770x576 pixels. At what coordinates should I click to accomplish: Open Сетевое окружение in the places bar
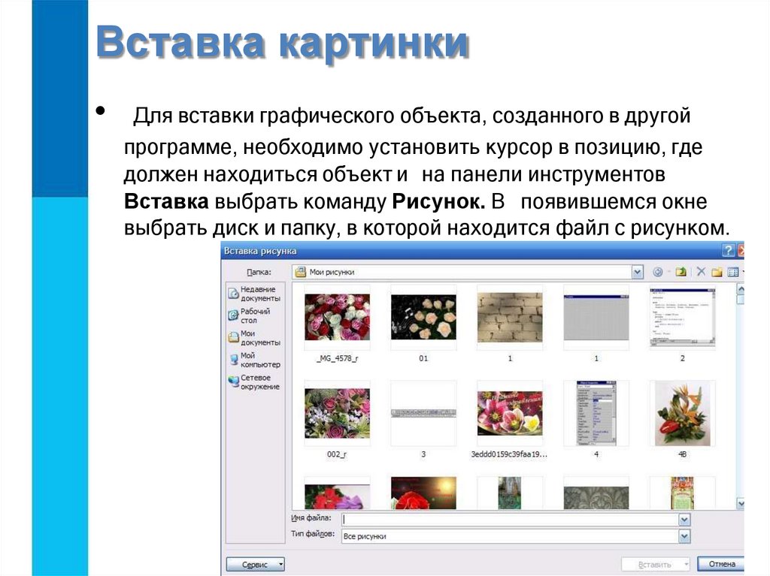tap(254, 381)
